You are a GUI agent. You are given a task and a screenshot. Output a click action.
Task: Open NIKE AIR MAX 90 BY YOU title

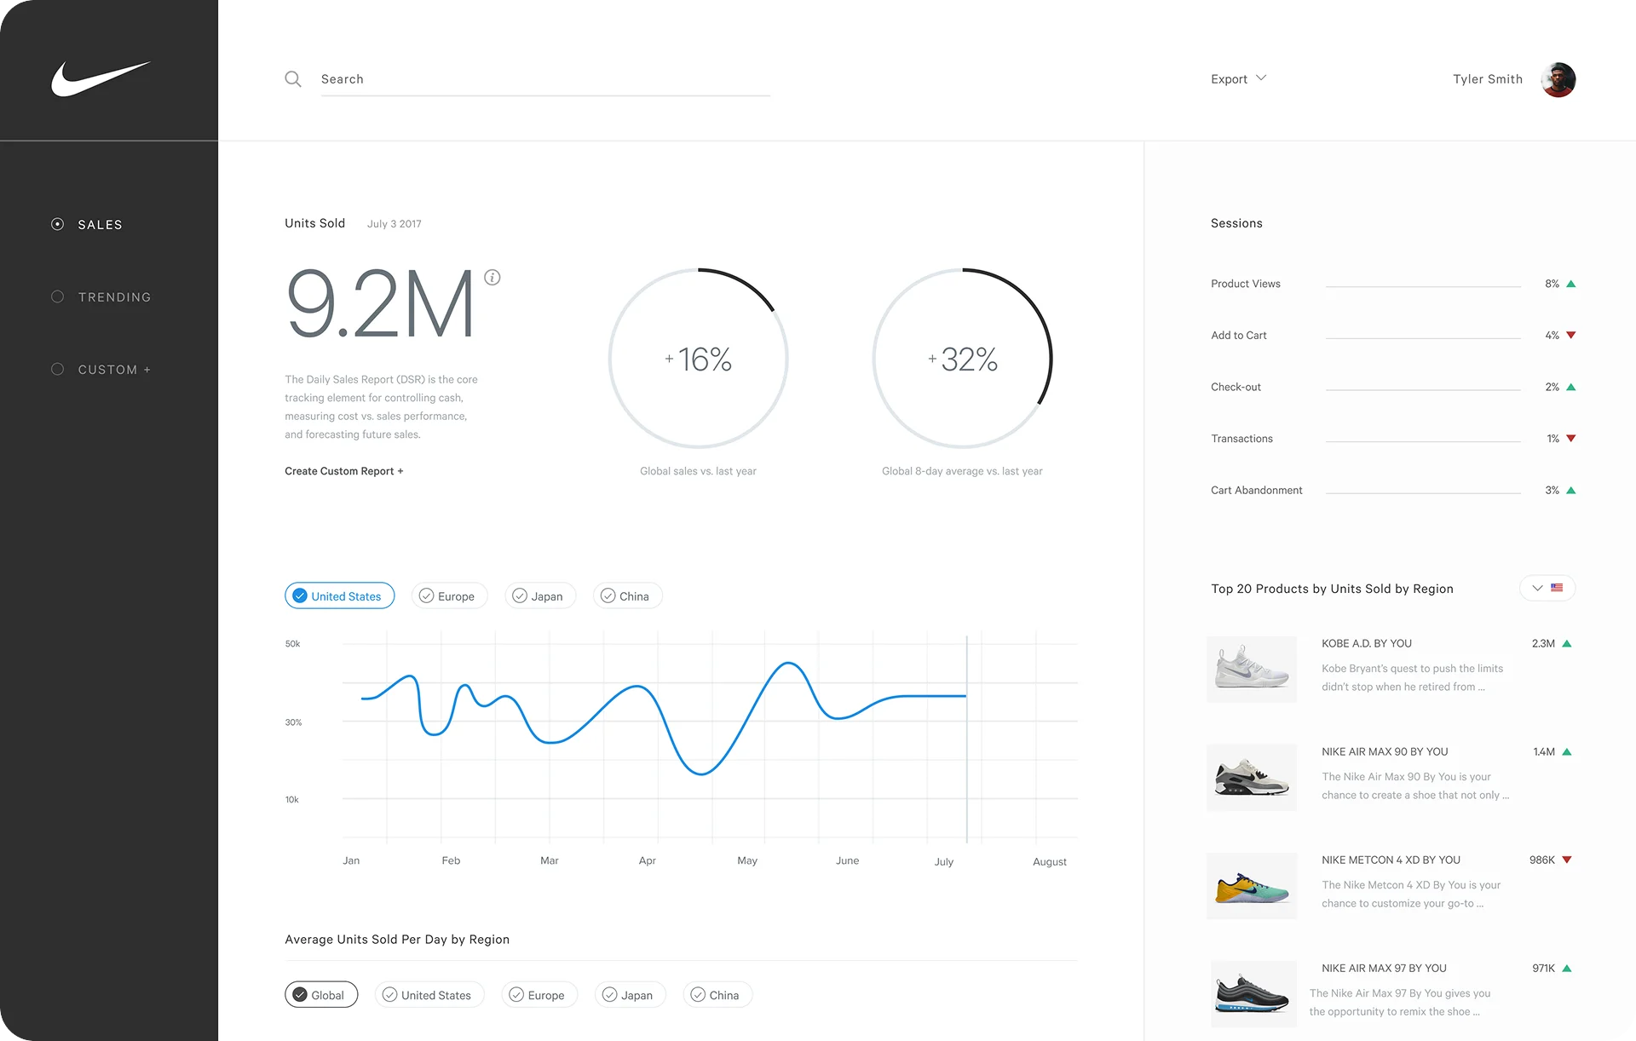pos(1385,751)
